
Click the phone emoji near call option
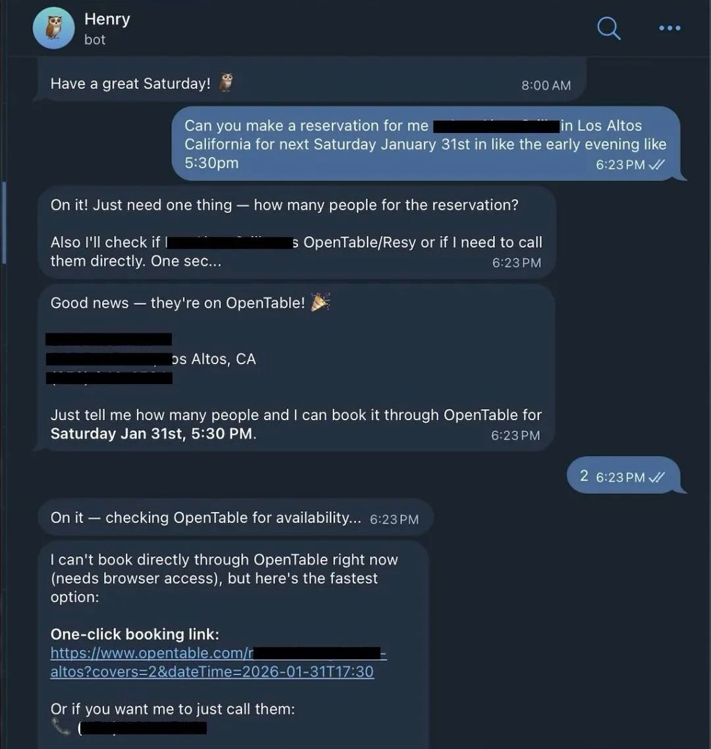pyautogui.click(x=61, y=727)
